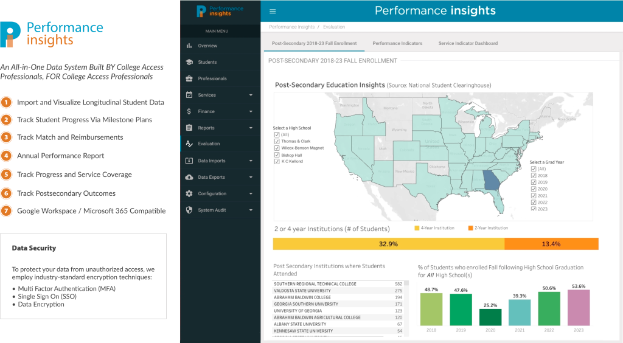Image resolution: width=623 pixels, height=343 pixels.
Task: Click the Data Exports cloud icon
Action: pos(189,177)
